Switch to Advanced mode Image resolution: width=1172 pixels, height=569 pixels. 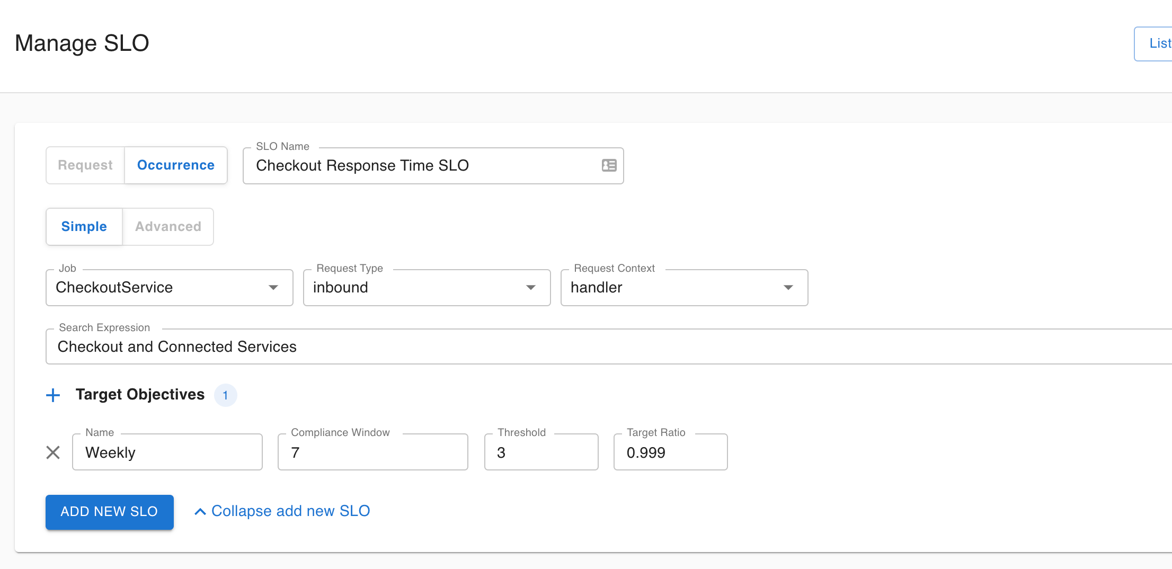pos(168,227)
